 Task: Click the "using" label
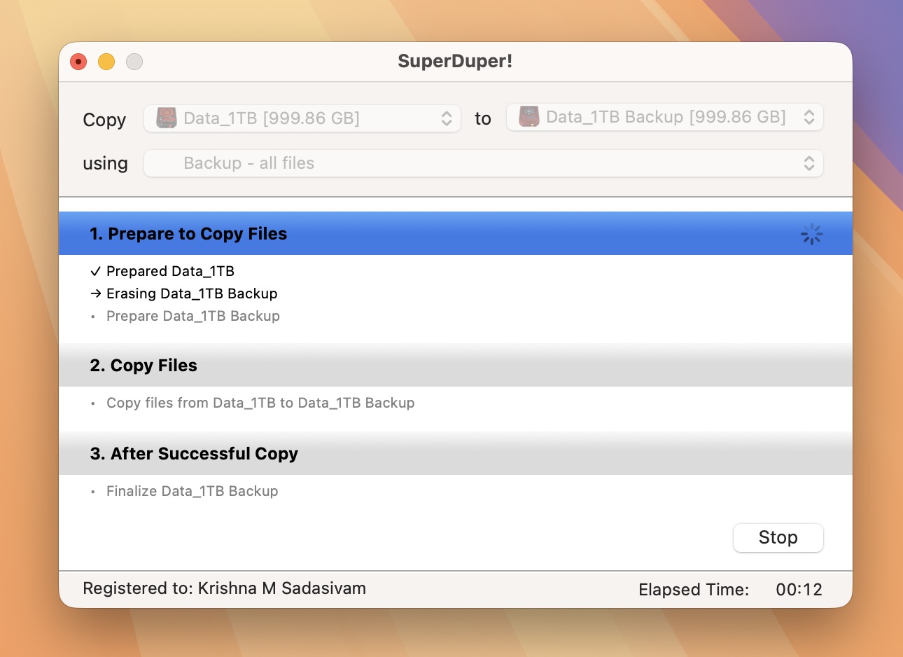[x=105, y=164]
